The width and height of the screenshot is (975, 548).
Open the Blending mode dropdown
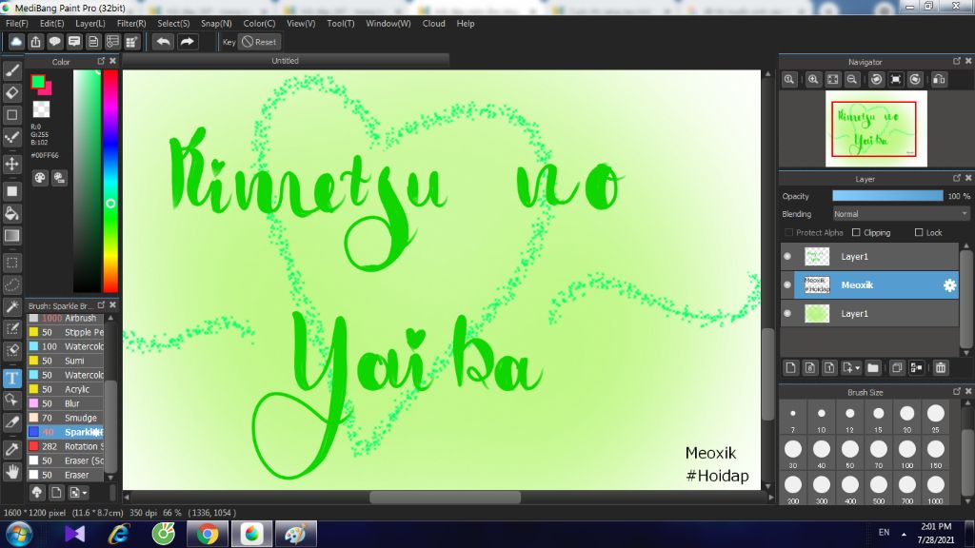901,214
